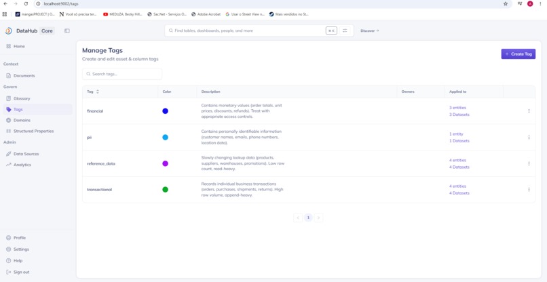Image resolution: width=547 pixels, height=282 pixels.
Task: Open Domains in the sidebar
Action: (38, 120)
